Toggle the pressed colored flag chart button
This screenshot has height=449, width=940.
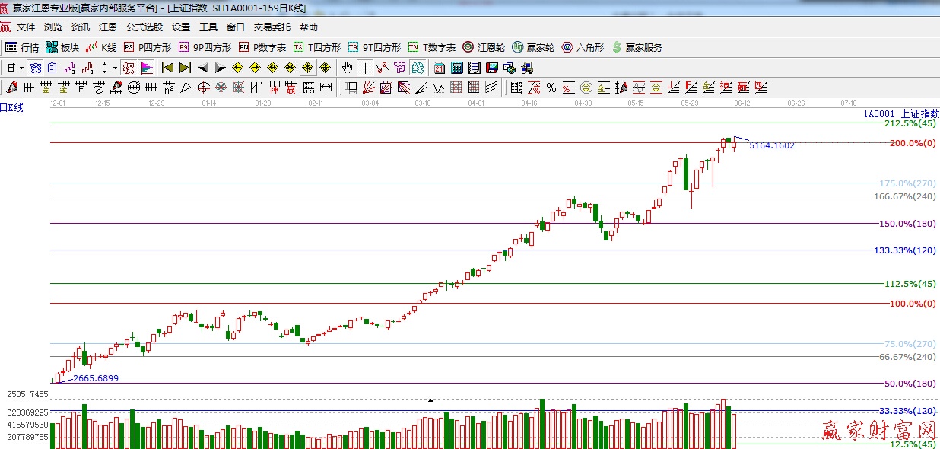146,68
